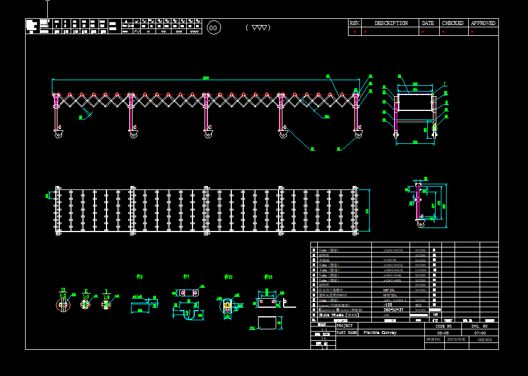This screenshot has height=376, width=528.
Task: Select the 1.0 value in title block
Action: click(324, 348)
